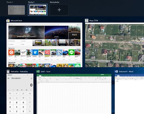Viewport: 144px width, 114px height.
Task: Open the Earth banner in Microsoft Store
Action: point(56,32)
